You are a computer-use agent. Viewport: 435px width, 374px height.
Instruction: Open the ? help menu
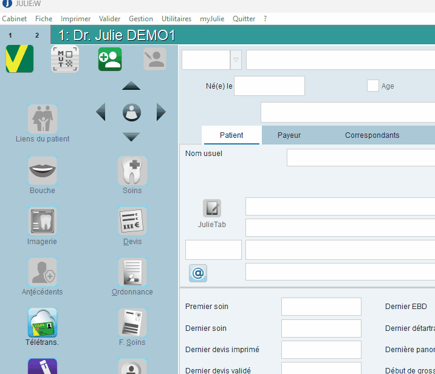click(x=265, y=19)
